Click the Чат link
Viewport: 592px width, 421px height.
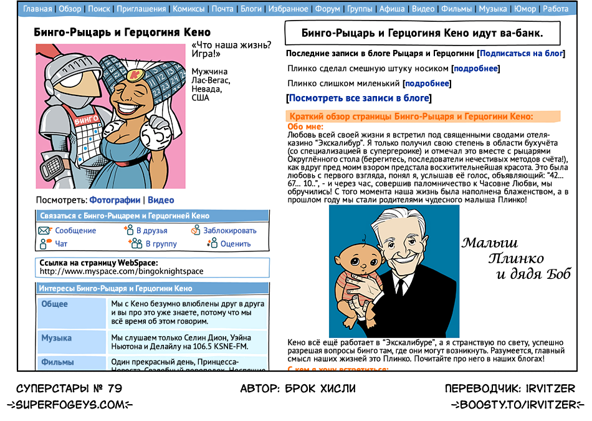point(61,244)
